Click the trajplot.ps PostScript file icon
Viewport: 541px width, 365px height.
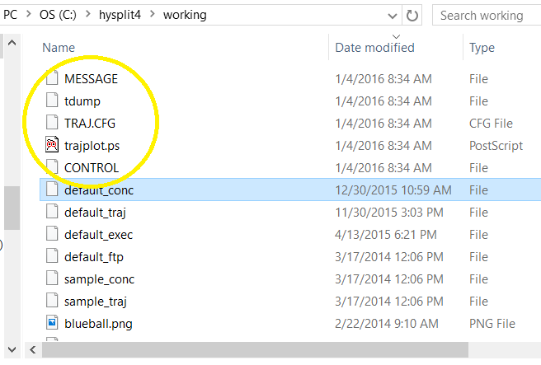[53, 146]
